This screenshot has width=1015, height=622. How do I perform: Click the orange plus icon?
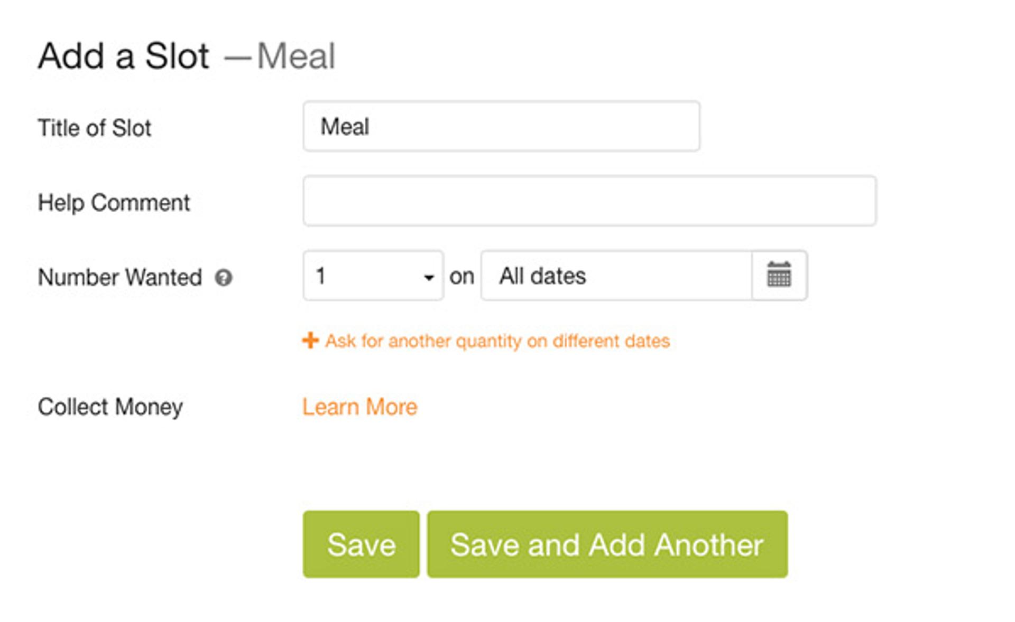coord(310,341)
